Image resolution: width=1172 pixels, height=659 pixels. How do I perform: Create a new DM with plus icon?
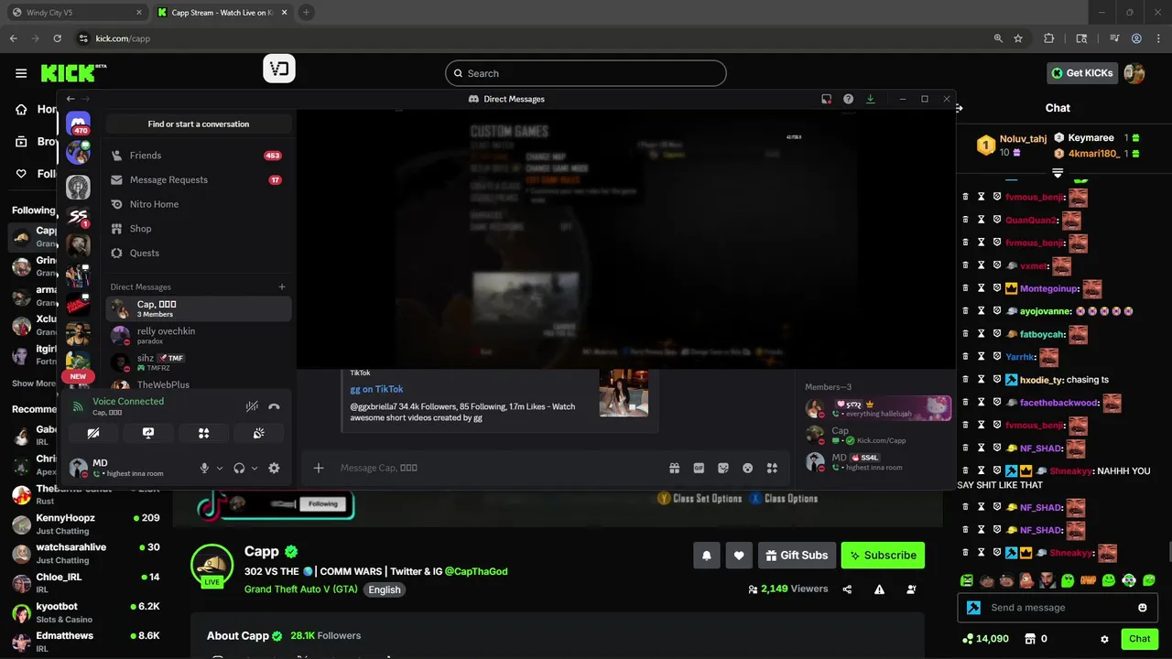pos(282,286)
